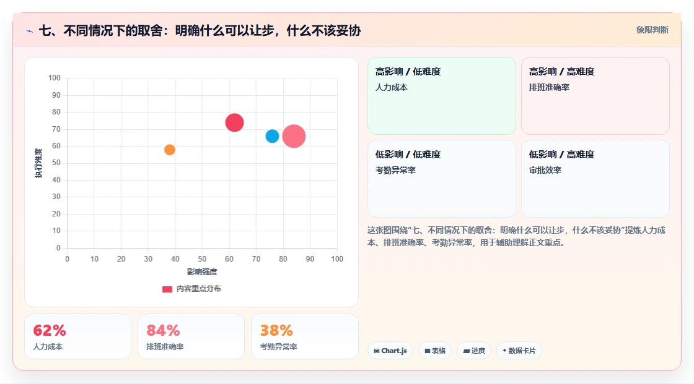Click the lightning icon beside the section title
This screenshot has width=694, height=384.
click(x=30, y=31)
